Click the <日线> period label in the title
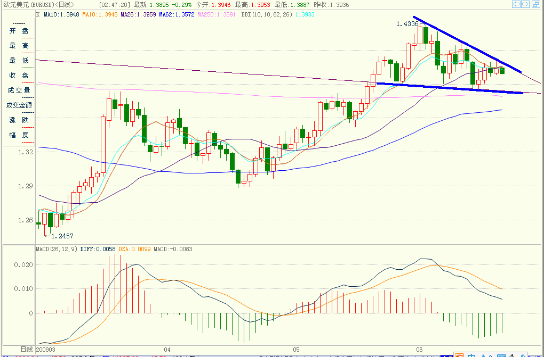 [64, 5]
